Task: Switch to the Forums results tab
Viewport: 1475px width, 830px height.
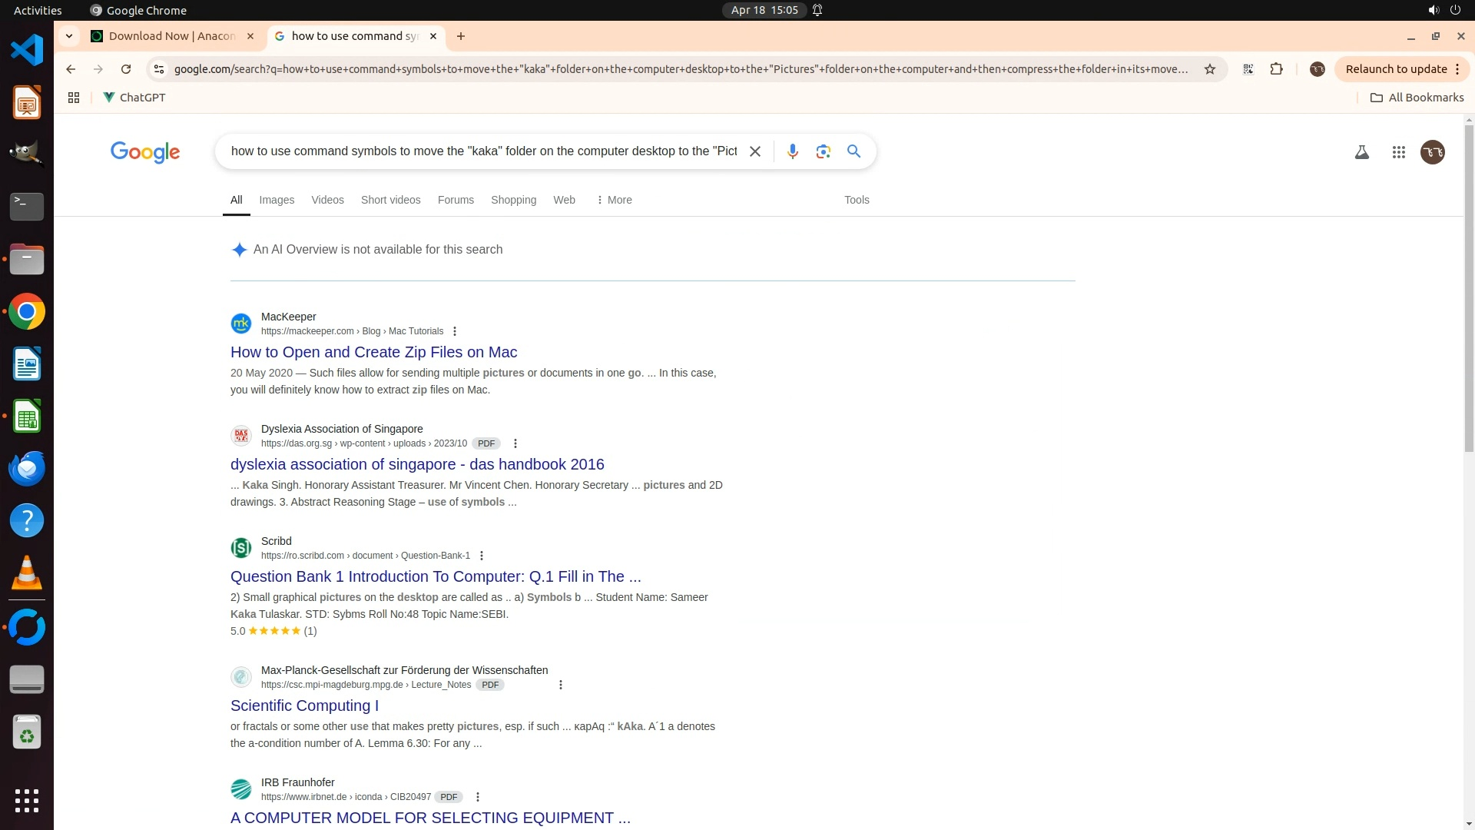Action: (x=456, y=200)
